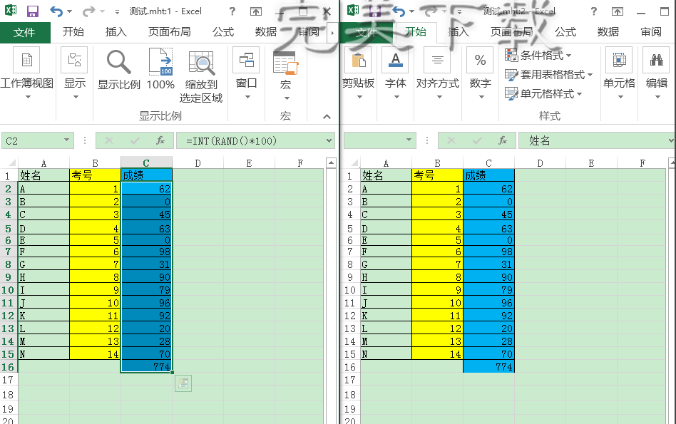
Task: Click Redo arrow in left Excel window
Action: click(x=88, y=11)
